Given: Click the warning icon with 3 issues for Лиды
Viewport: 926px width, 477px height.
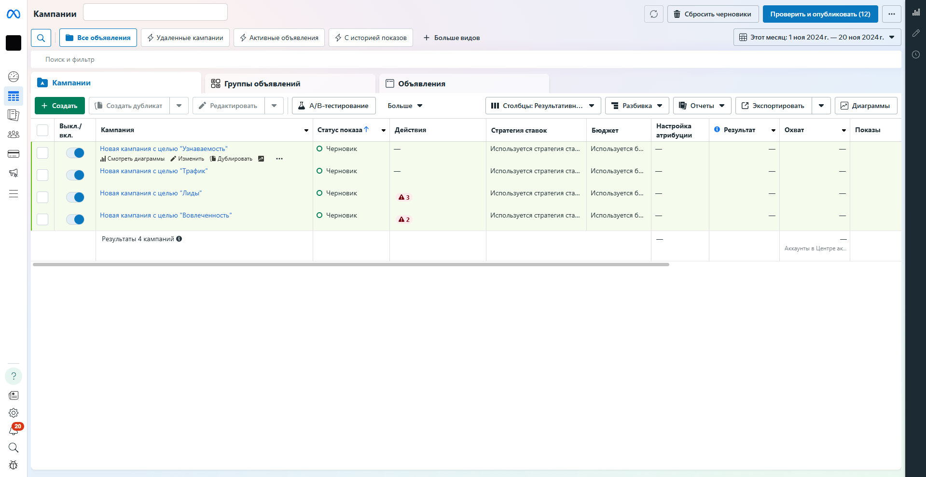Looking at the screenshot, I should click(x=404, y=197).
